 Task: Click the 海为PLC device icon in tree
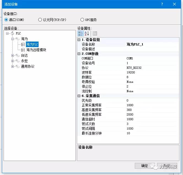(23, 44)
